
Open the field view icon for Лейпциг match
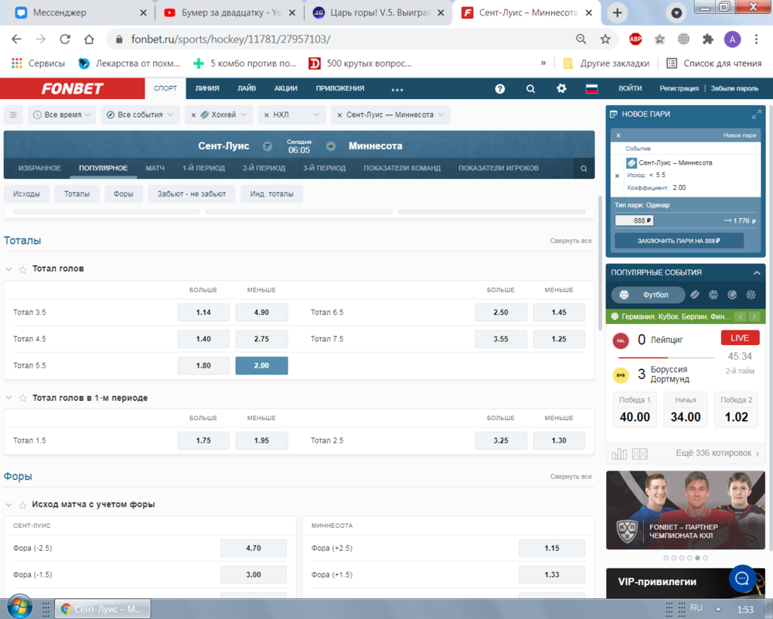pyautogui.click(x=640, y=453)
